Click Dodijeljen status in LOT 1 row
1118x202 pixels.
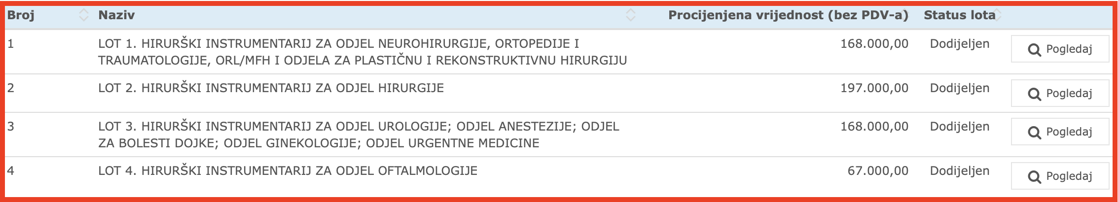960,44
